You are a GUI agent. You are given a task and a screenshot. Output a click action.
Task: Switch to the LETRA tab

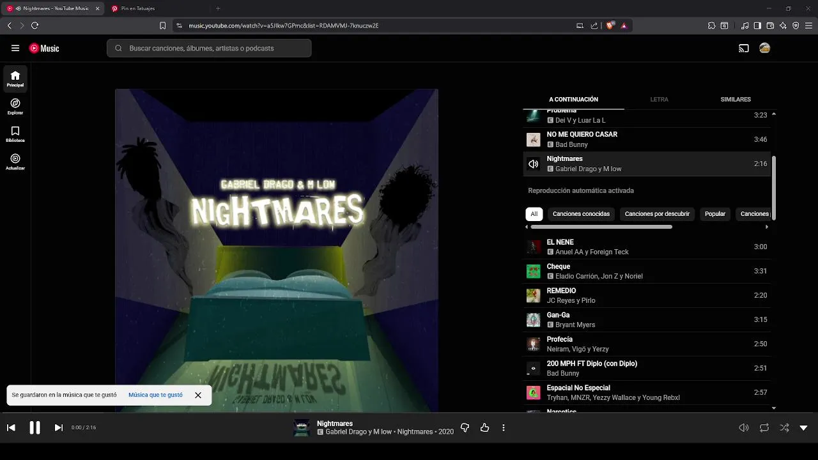[659, 100]
